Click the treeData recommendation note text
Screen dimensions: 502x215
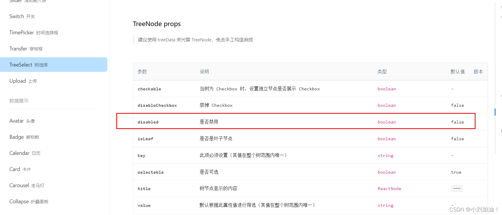click(x=195, y=40)
